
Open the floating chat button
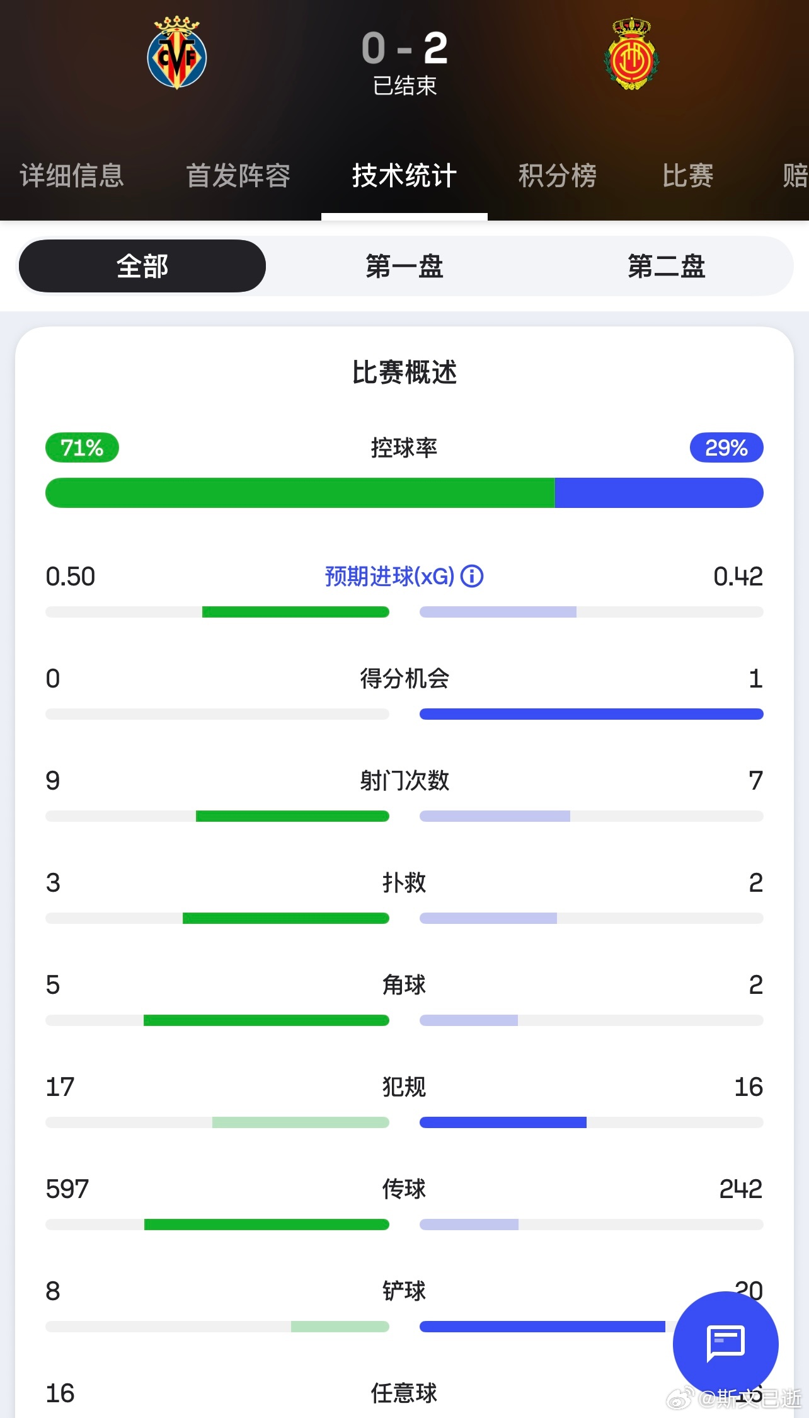pyautogui.click(x=726, y=1344)
